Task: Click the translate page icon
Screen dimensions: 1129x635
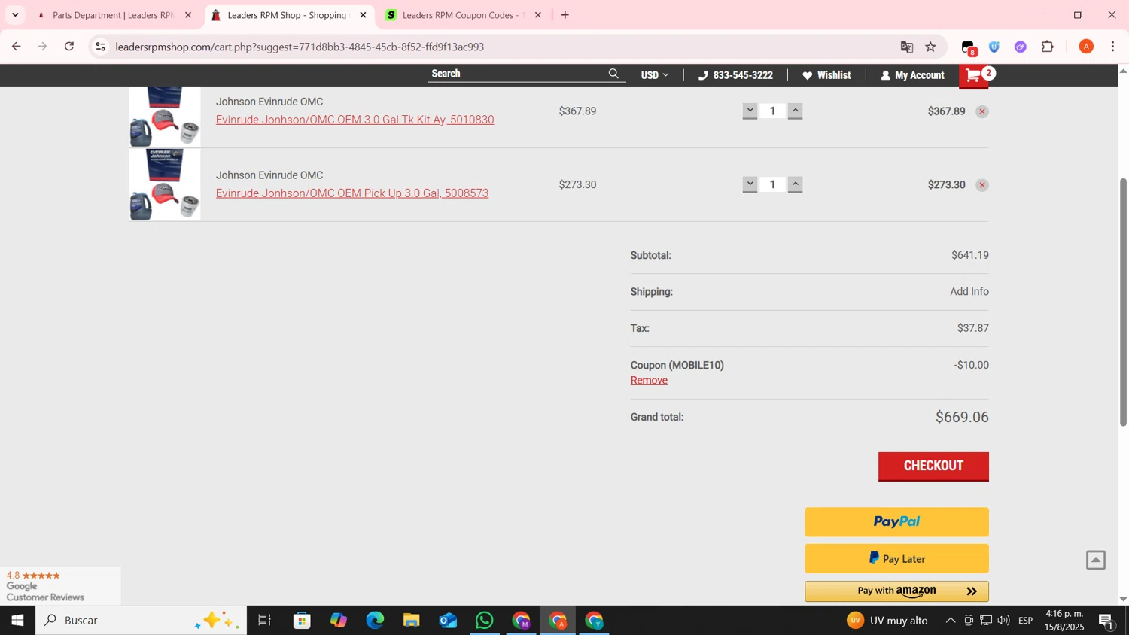Action: (907, 47)
